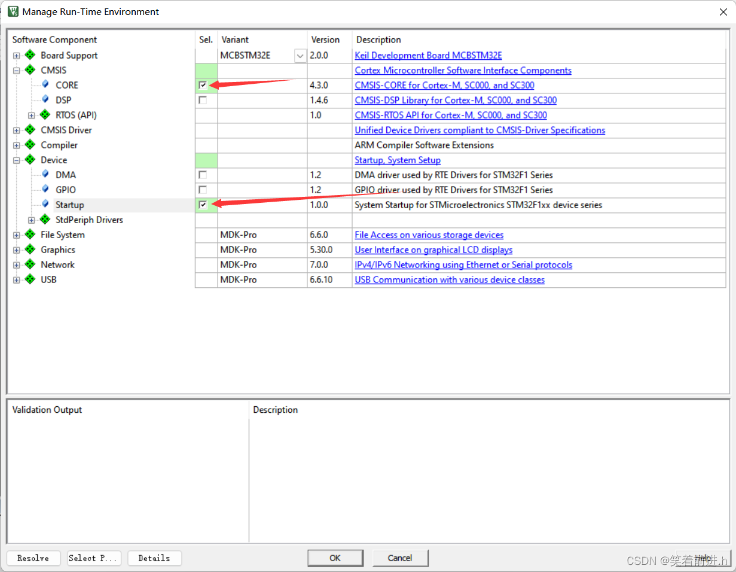Viewport: 736px width, 572px height.
Task: Enable the Device GPIO checkbox
Action: tap(203, 190)
